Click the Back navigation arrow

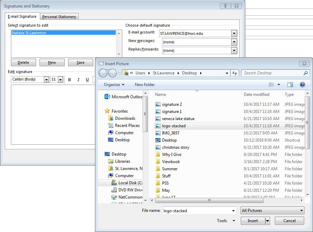[103, 73]
